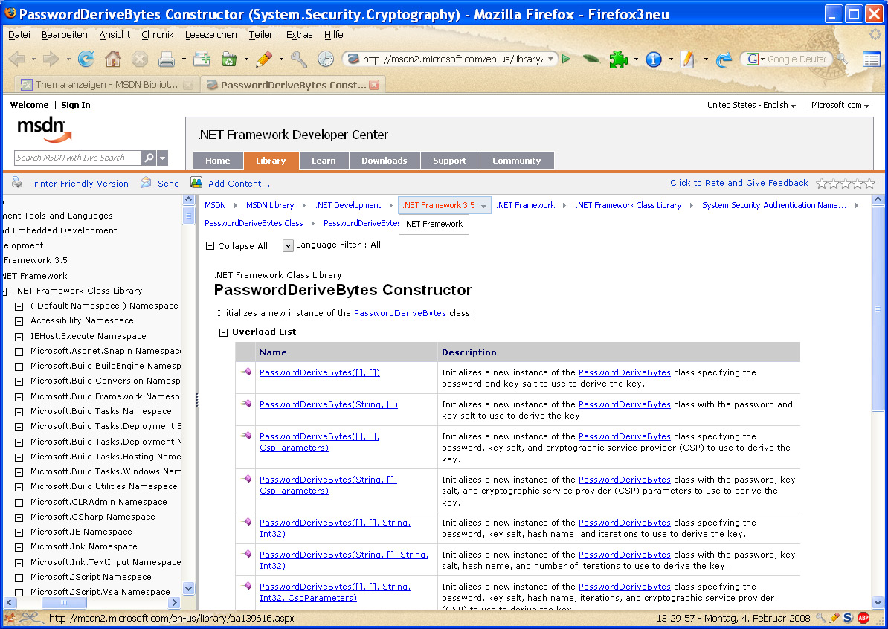Viewport: 888px width, 629px height.
Task: Open the MSDN search options dropdown arrow
Action: pos(162,158)
